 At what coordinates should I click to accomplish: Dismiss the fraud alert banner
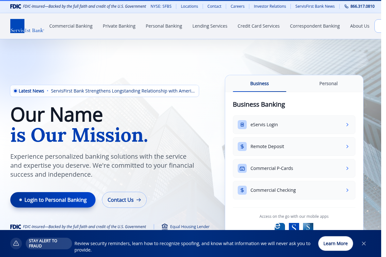coord(364,244)
